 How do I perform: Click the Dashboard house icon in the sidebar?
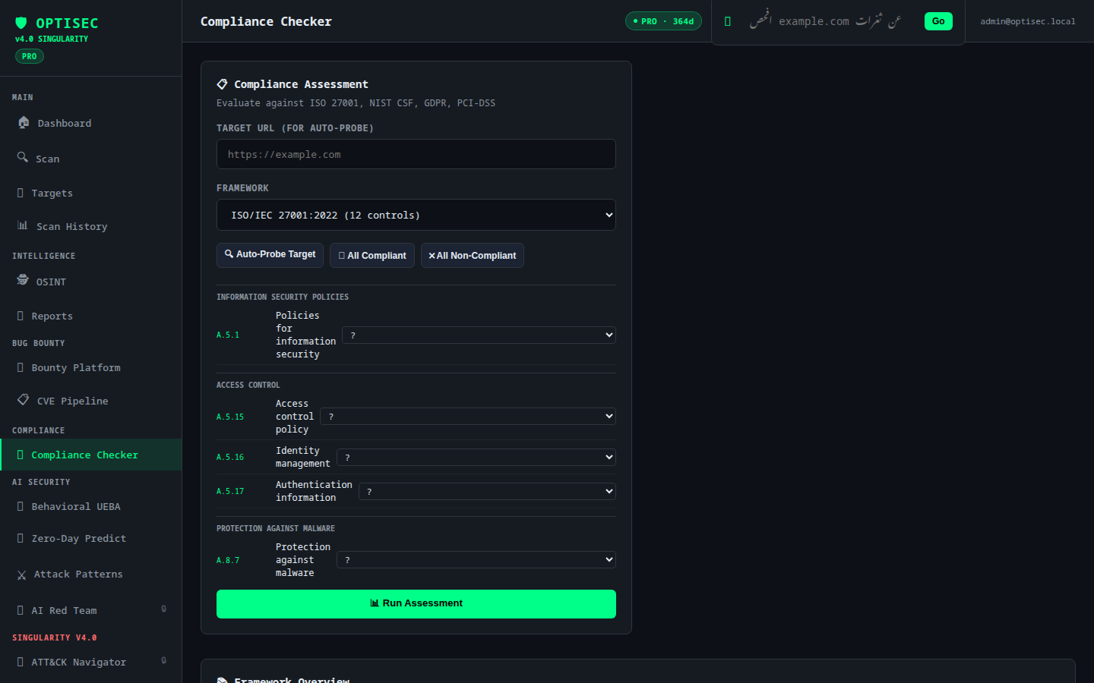[x=24, y=122]
